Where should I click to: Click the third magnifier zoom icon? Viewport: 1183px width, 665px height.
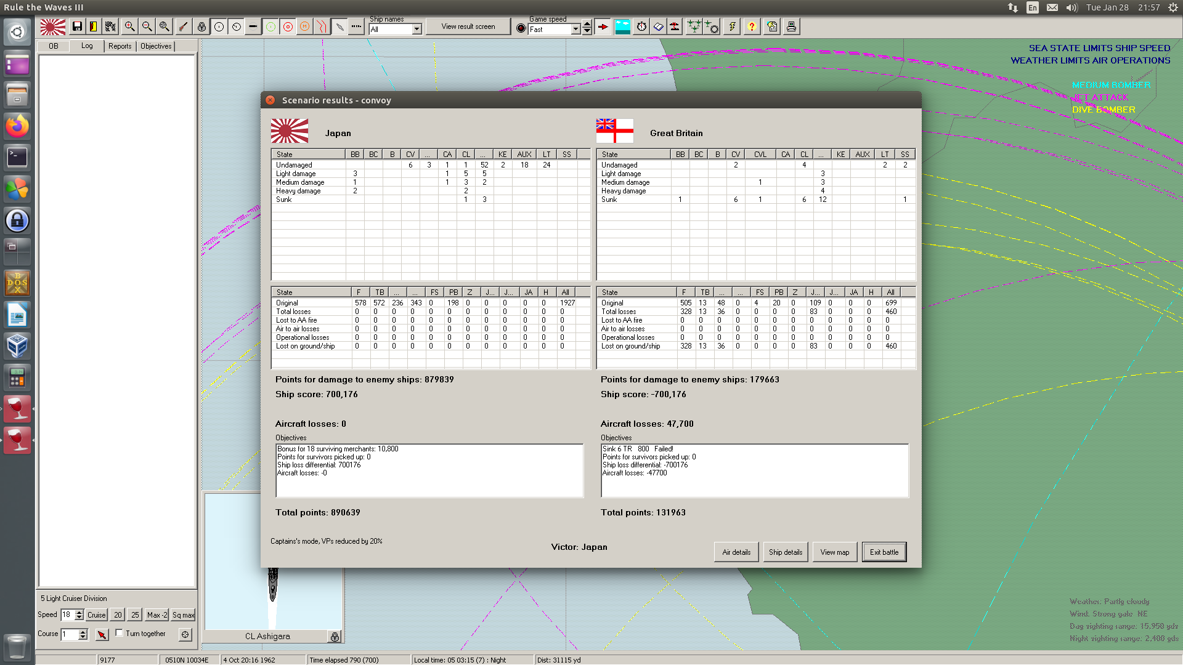(x=165, y=26)
